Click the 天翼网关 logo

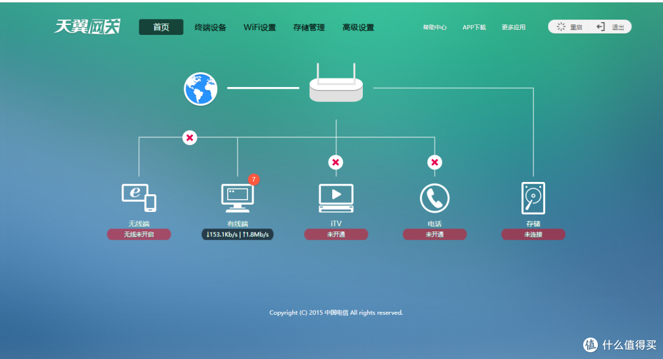[x=87, y=26]
